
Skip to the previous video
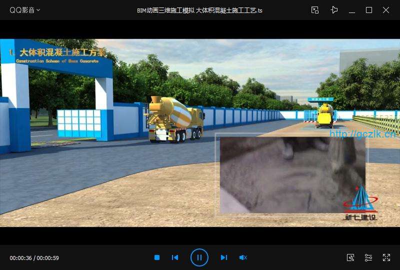pyautogui.click(x=175, y=257)
